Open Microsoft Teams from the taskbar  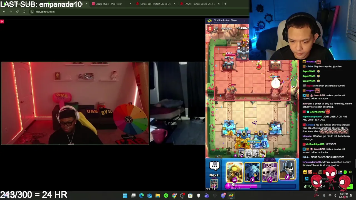point(207,196)
